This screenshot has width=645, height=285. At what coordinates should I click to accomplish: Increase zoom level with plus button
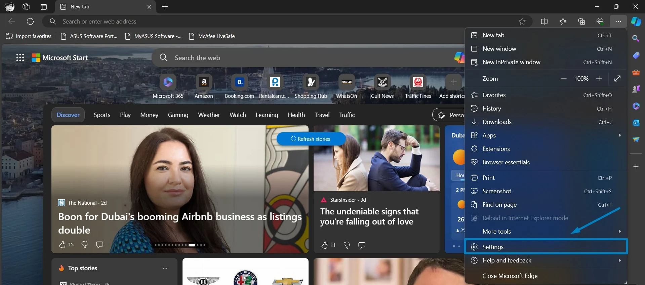pyautogui.click(x=599, y=78)
